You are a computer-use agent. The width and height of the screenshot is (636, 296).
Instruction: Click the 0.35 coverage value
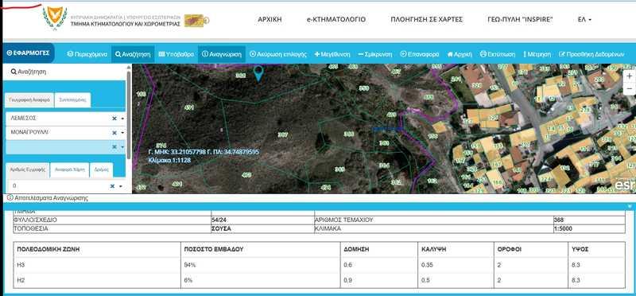[427, 265]
